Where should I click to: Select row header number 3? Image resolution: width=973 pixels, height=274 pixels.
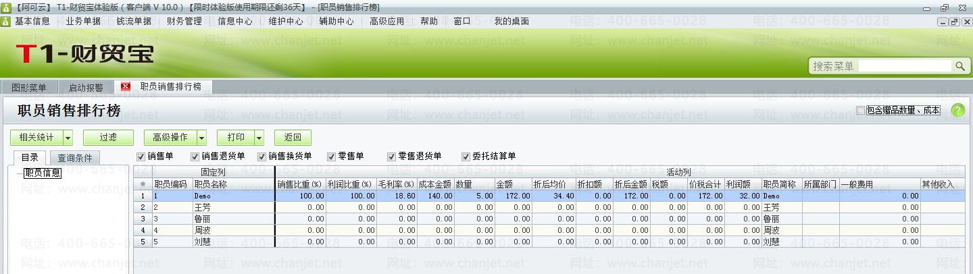point(143,219)
